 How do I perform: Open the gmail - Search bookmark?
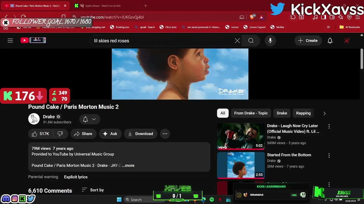144,27
